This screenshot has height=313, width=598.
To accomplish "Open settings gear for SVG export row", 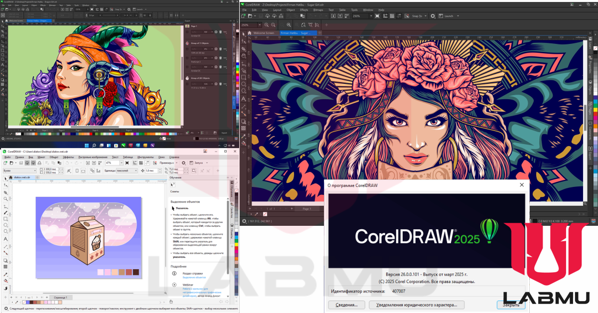I will click(216, 84).
